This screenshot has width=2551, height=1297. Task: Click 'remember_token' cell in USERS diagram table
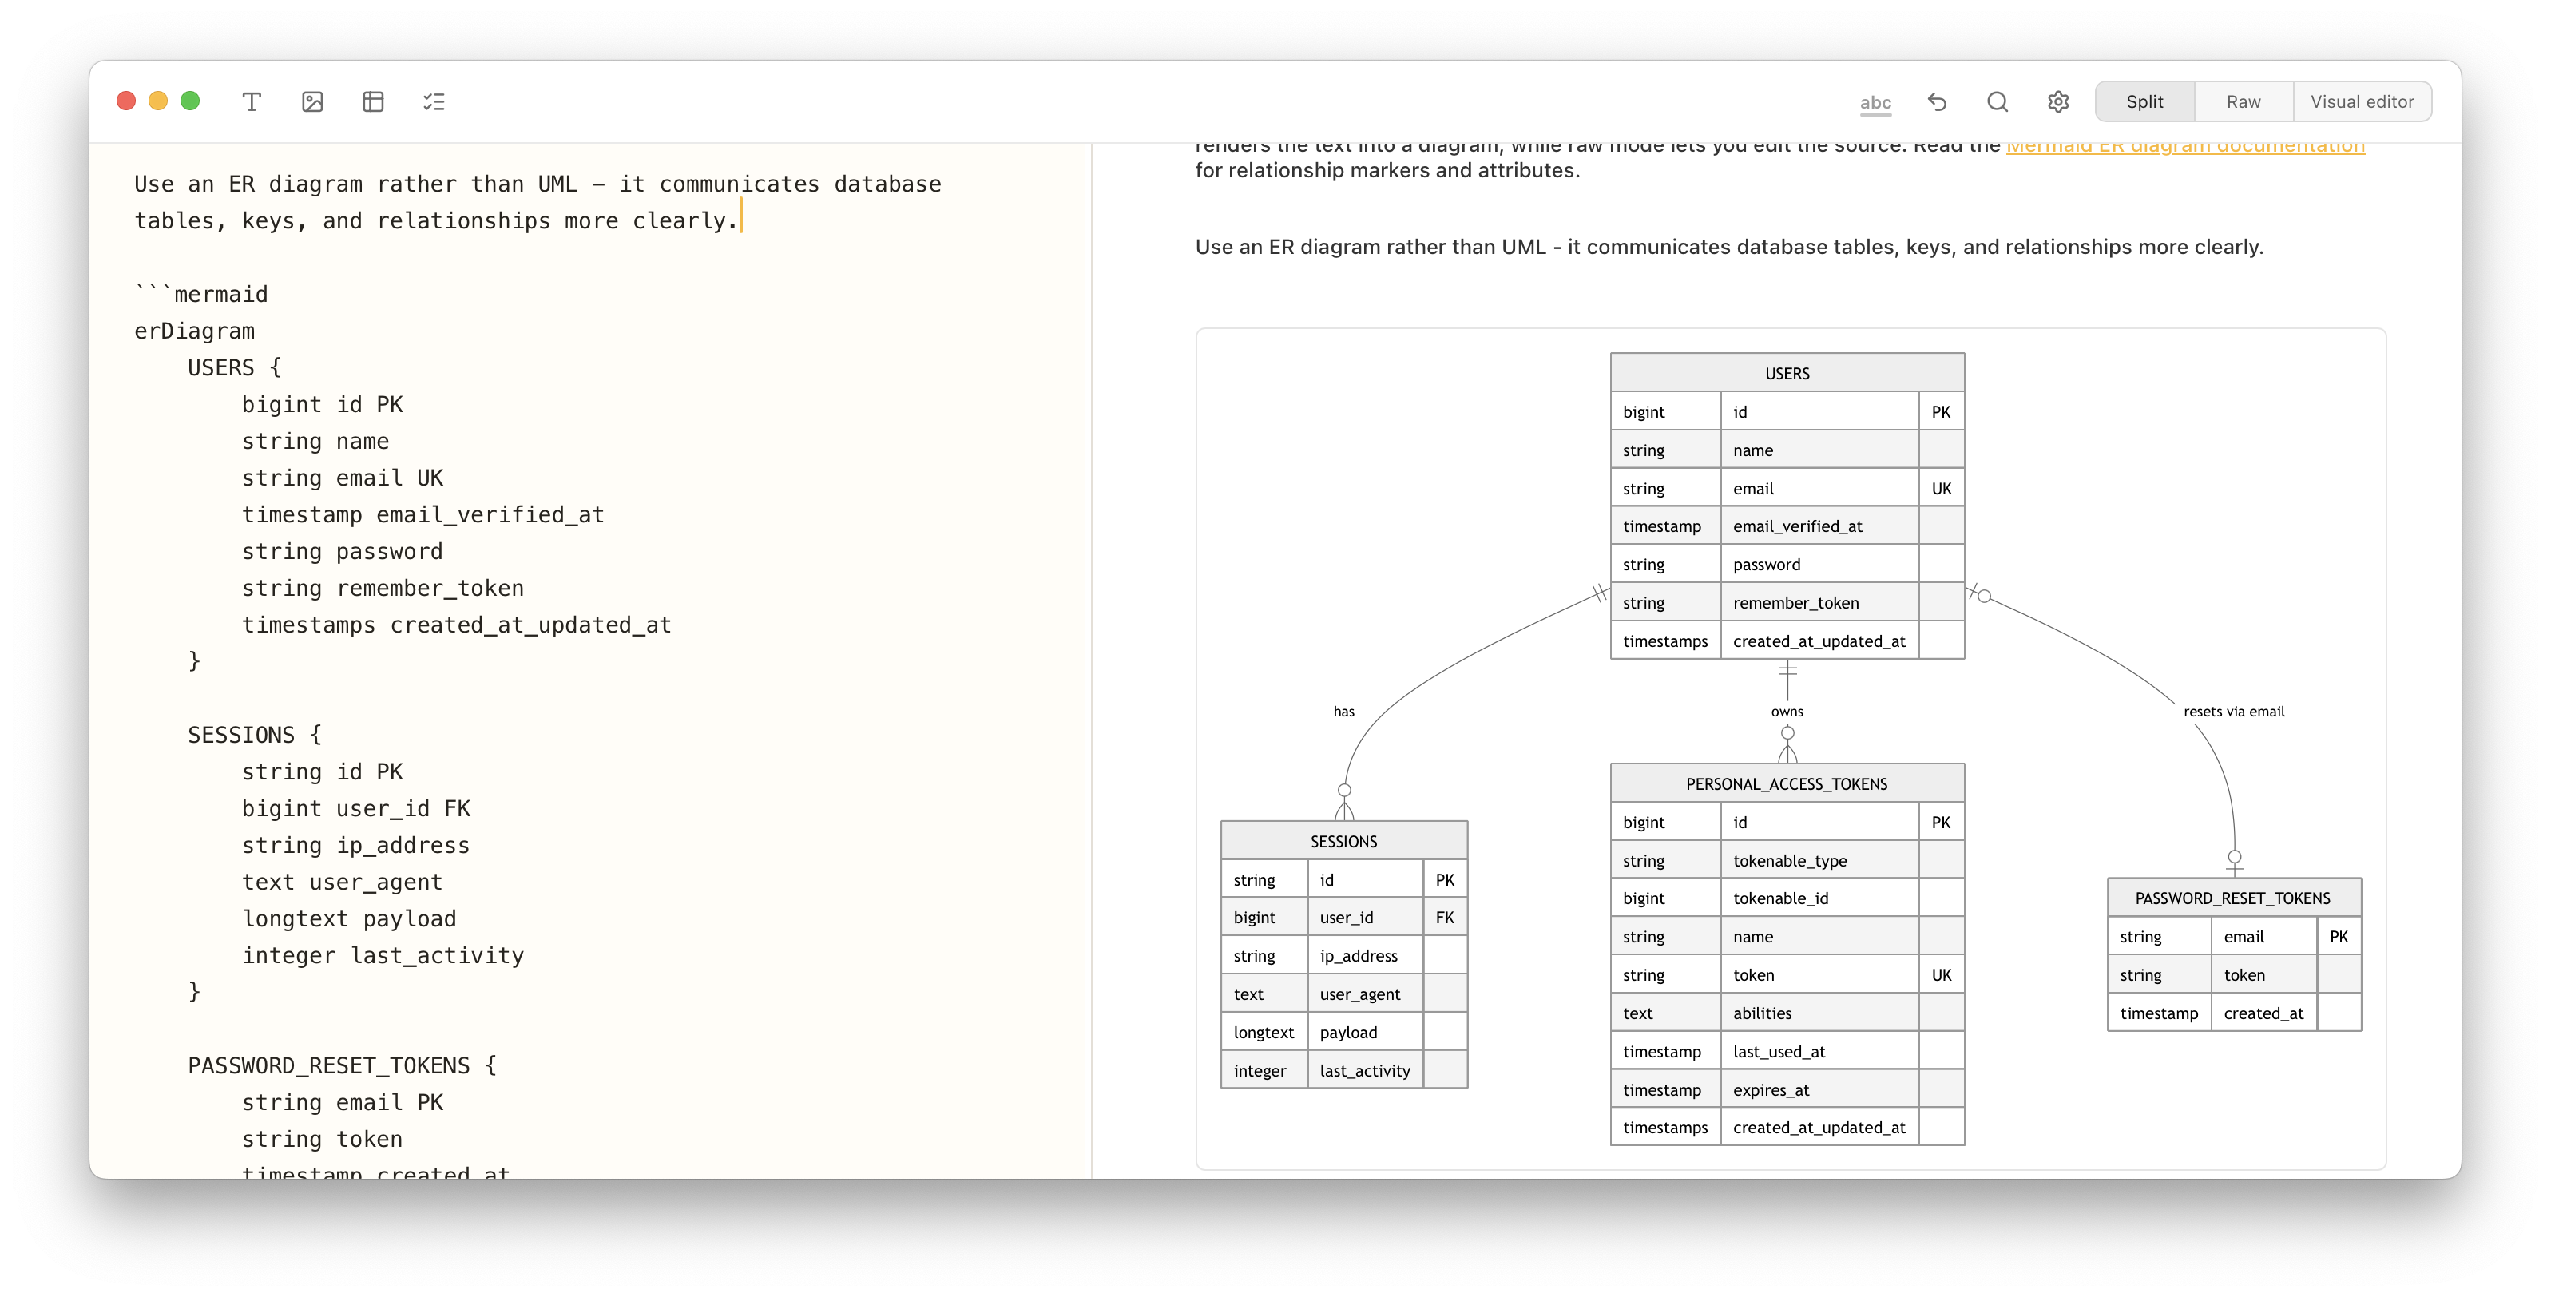coord(1819,603)
